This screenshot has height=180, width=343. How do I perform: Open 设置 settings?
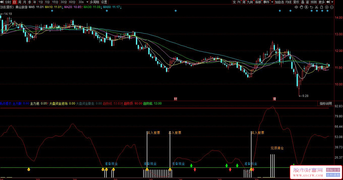(104, 2)
